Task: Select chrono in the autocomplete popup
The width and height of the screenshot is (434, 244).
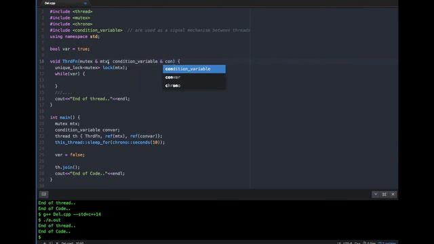Action: 194,85
